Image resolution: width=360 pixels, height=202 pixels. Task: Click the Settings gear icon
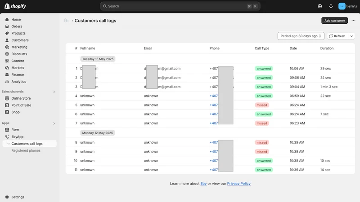(x=7, y=197)
